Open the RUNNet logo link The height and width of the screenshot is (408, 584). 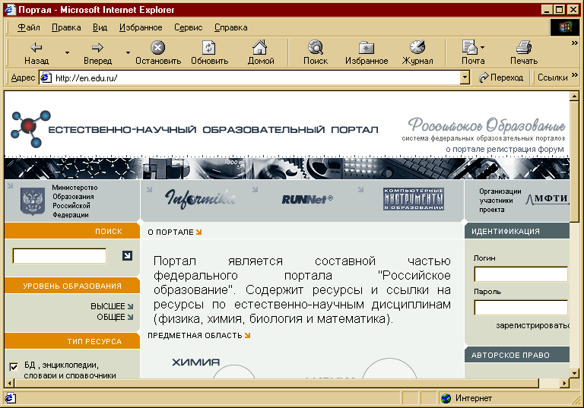[x=307, y=200]
